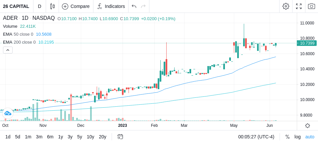Open time axis settings gear icon

tap(307, 125)
